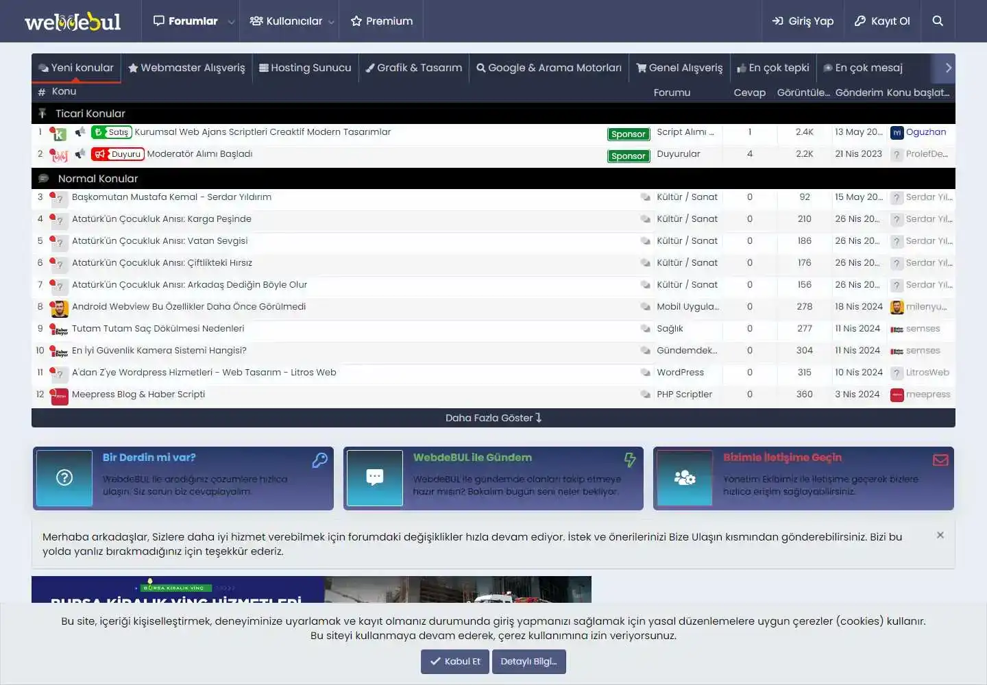Click the LitrosWeb placeholder avatar
987x685 pixels.
pyautogui.click(x=897, y=373)
